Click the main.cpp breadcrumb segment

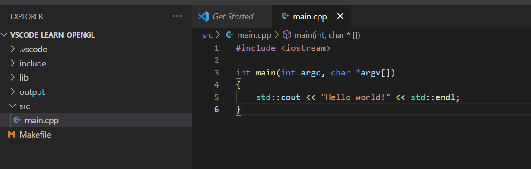pos(254,35)
